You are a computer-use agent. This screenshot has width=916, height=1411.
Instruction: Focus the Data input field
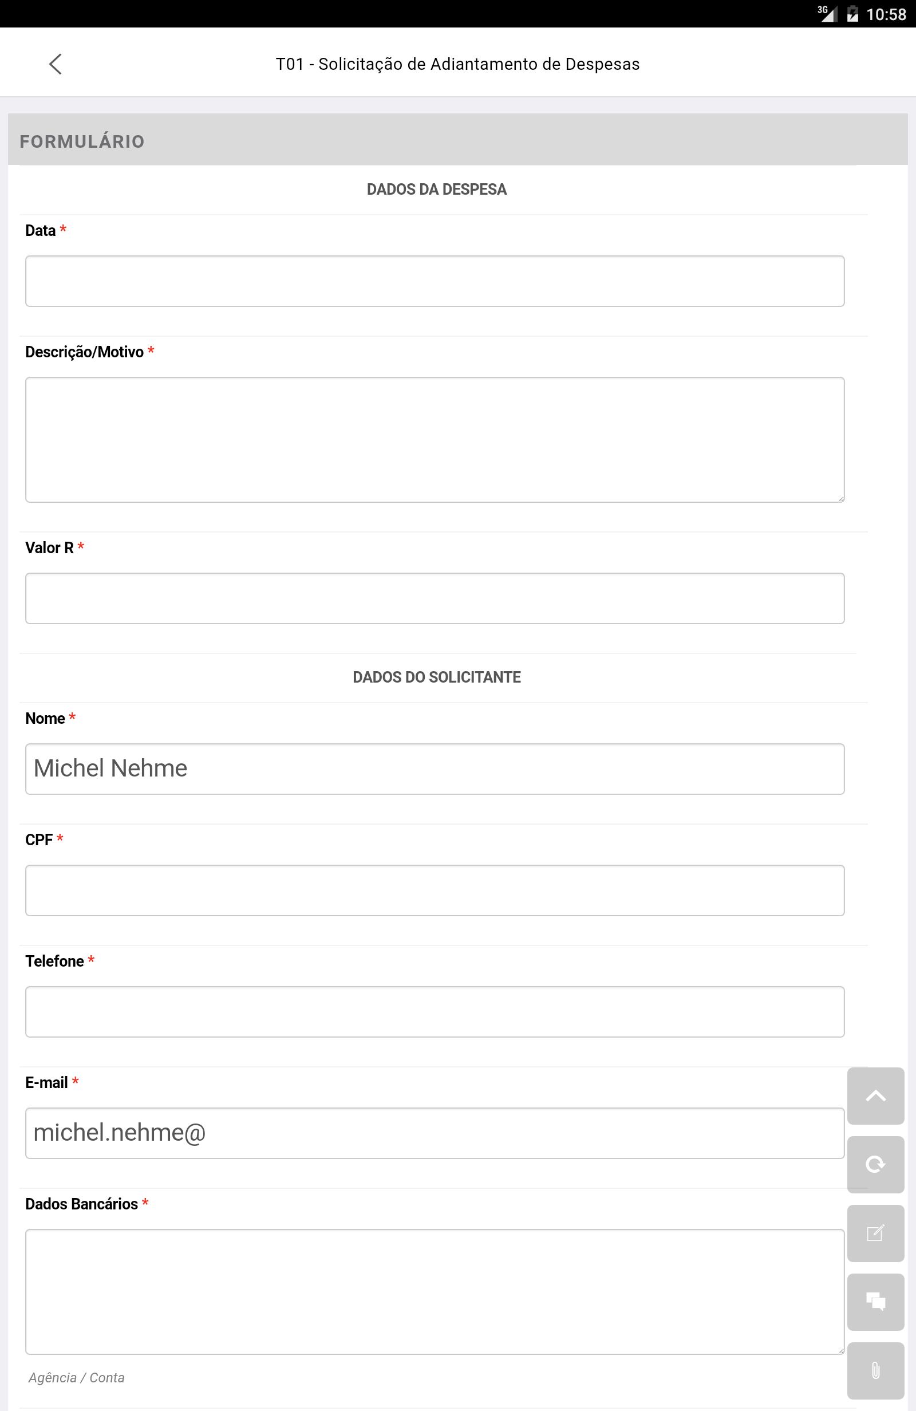(x=435, y=281)
